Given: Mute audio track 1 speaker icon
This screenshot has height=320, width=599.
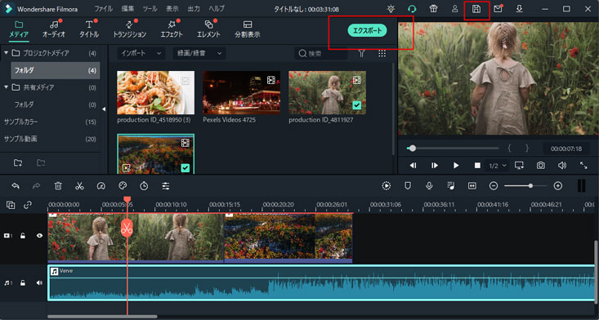Looking at the screenshot, I should click(x=39, y=283).
